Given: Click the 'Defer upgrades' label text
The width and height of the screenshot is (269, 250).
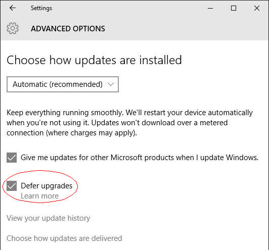Looking at the screenshot, I should point(47,186).
